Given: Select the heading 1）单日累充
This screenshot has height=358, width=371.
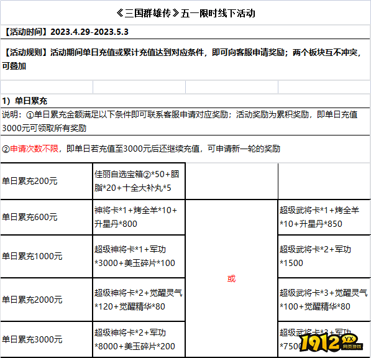Looking at the screenshot, I should coord(185,101).
